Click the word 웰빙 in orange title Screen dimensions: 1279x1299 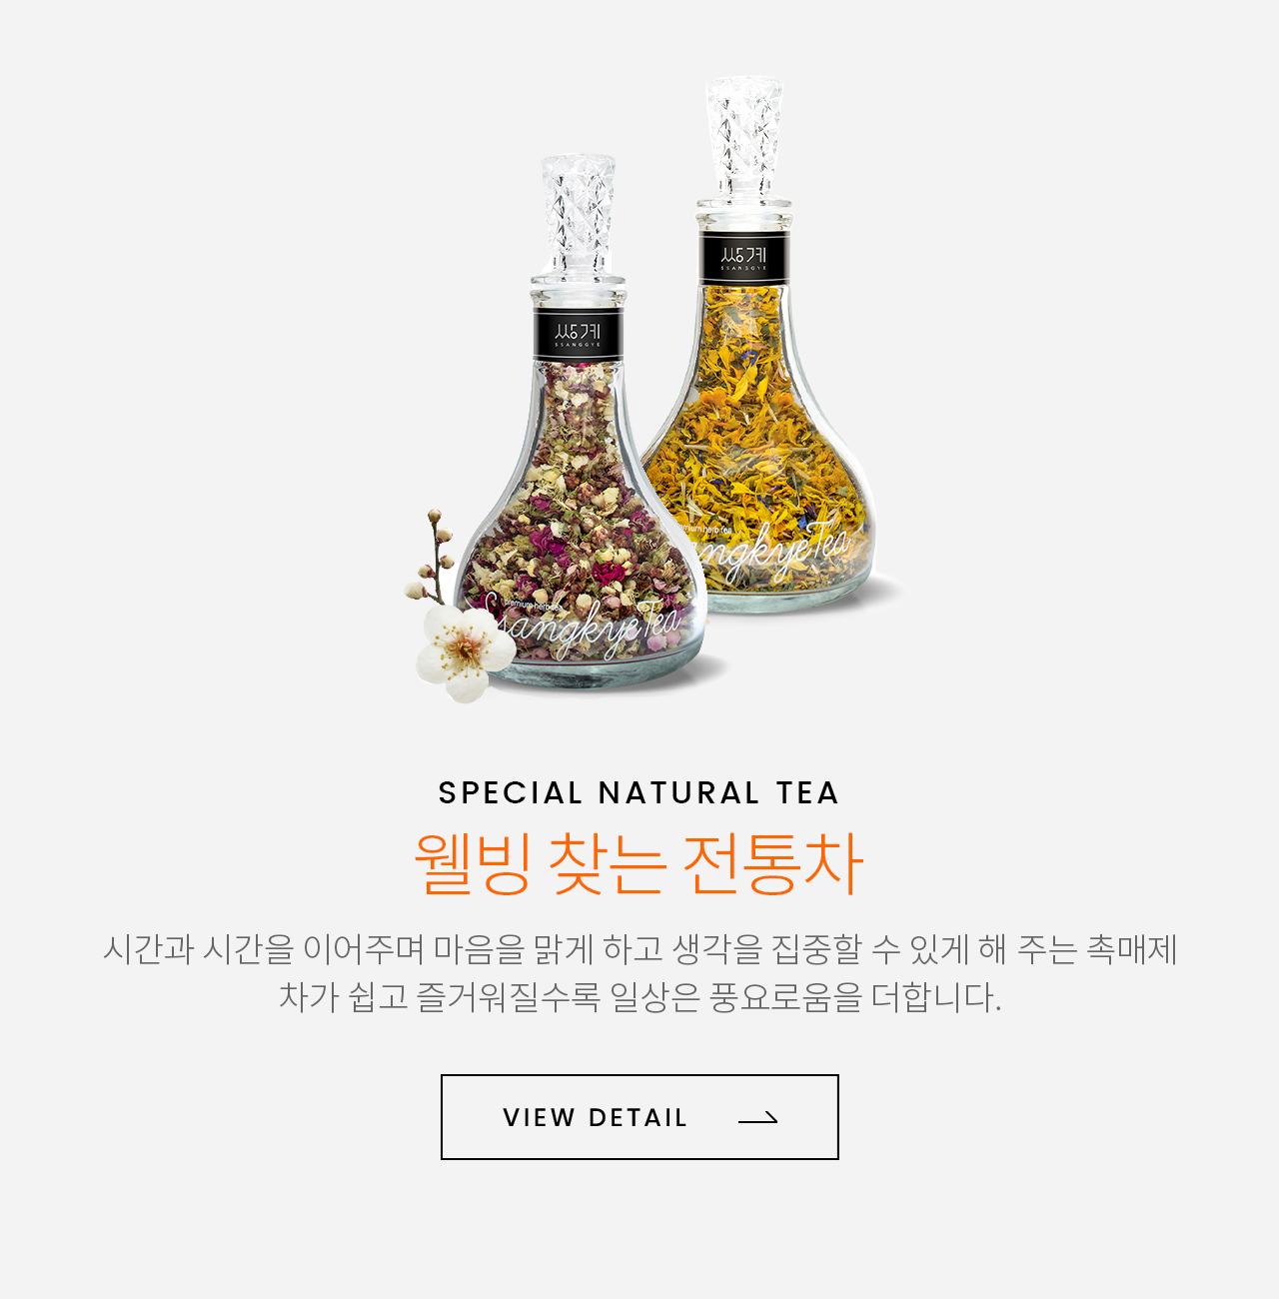point(471,862)
